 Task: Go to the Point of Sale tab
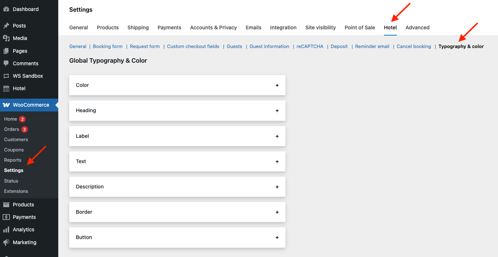pos(359,27)
